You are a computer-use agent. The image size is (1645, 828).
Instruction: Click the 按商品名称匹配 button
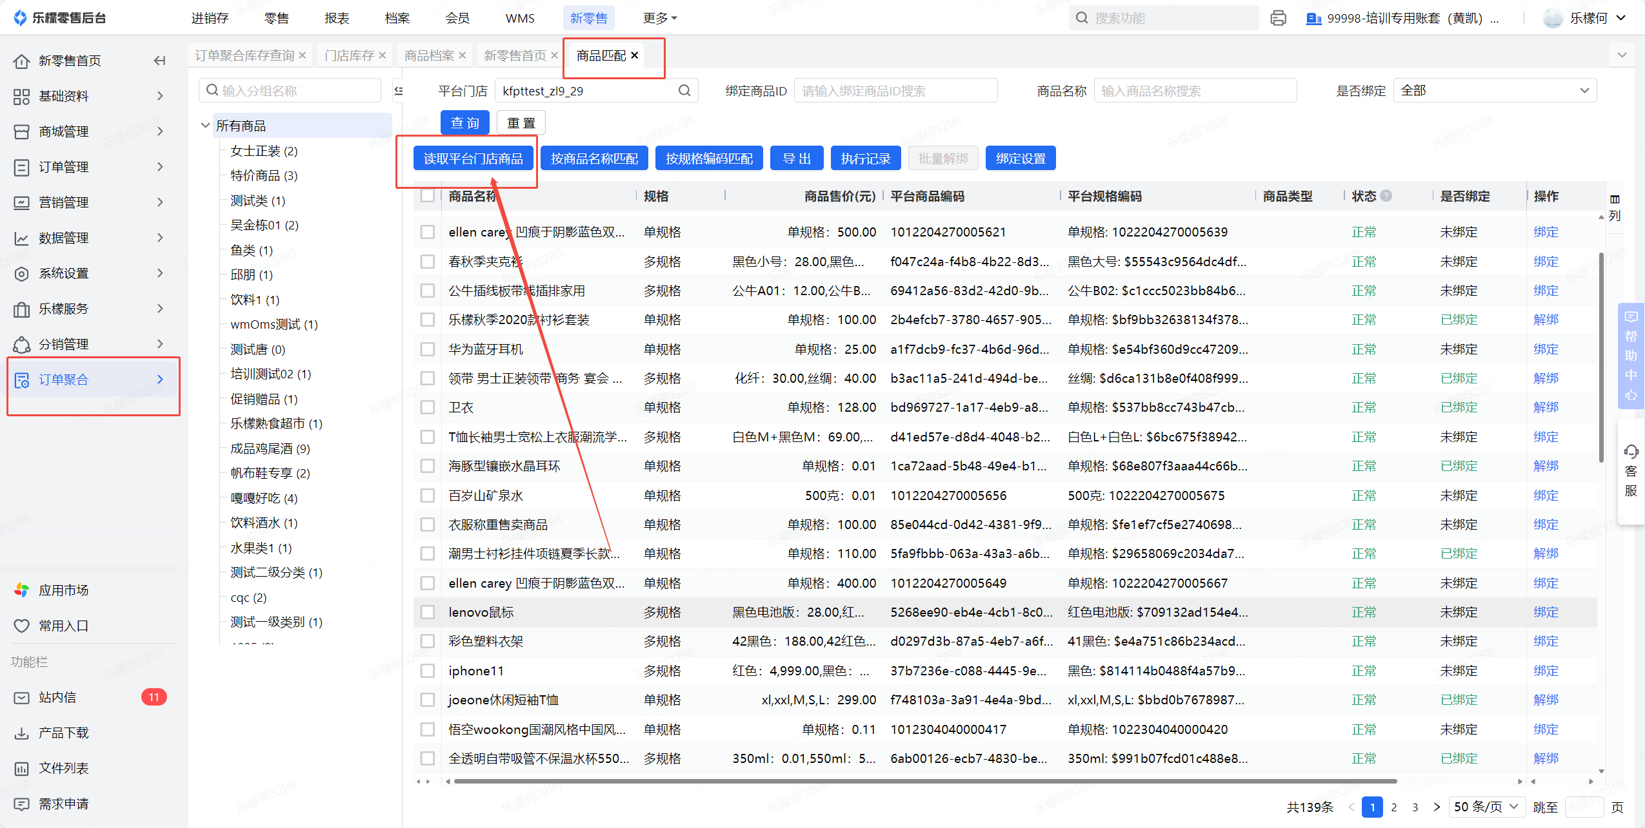click(x=593, y=159)
